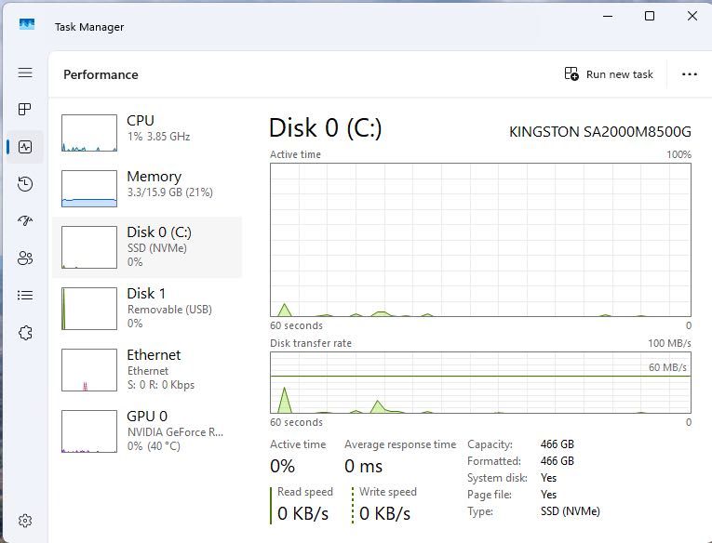
Task: Click the Formatted 466 GB value
Action: pos(558,461)
